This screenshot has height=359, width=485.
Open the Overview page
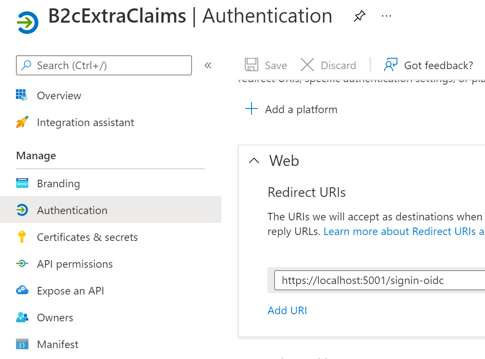[59, 96]
